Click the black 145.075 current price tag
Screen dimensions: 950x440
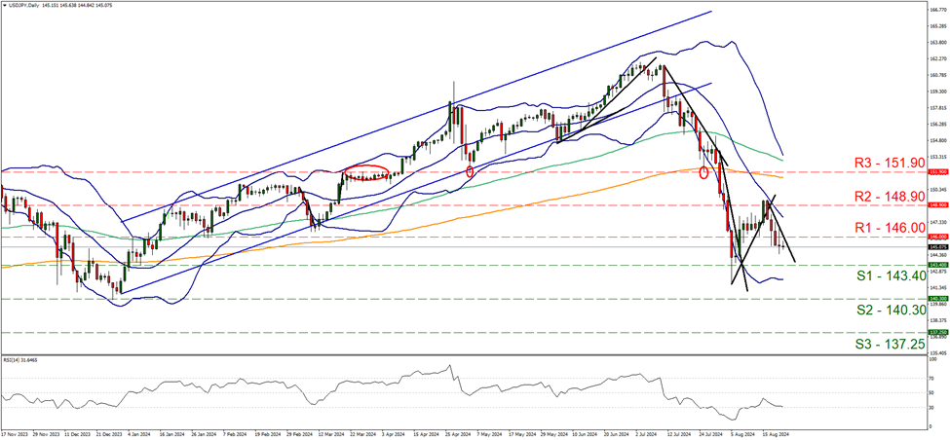(936, 247)
